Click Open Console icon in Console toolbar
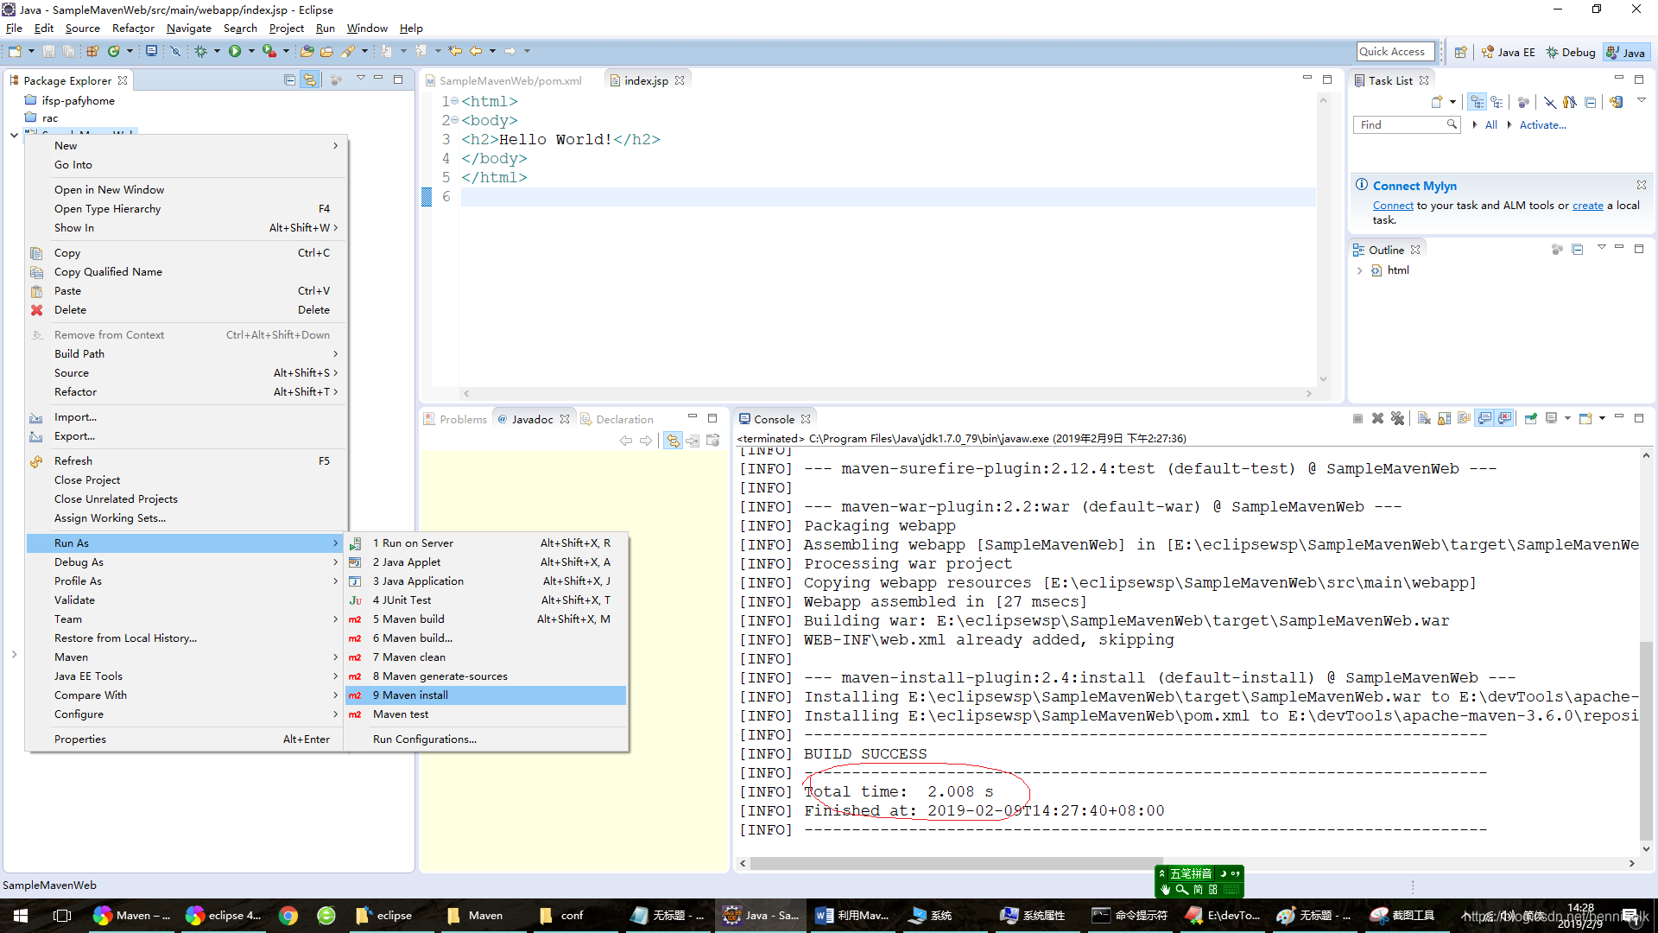 1585,418
